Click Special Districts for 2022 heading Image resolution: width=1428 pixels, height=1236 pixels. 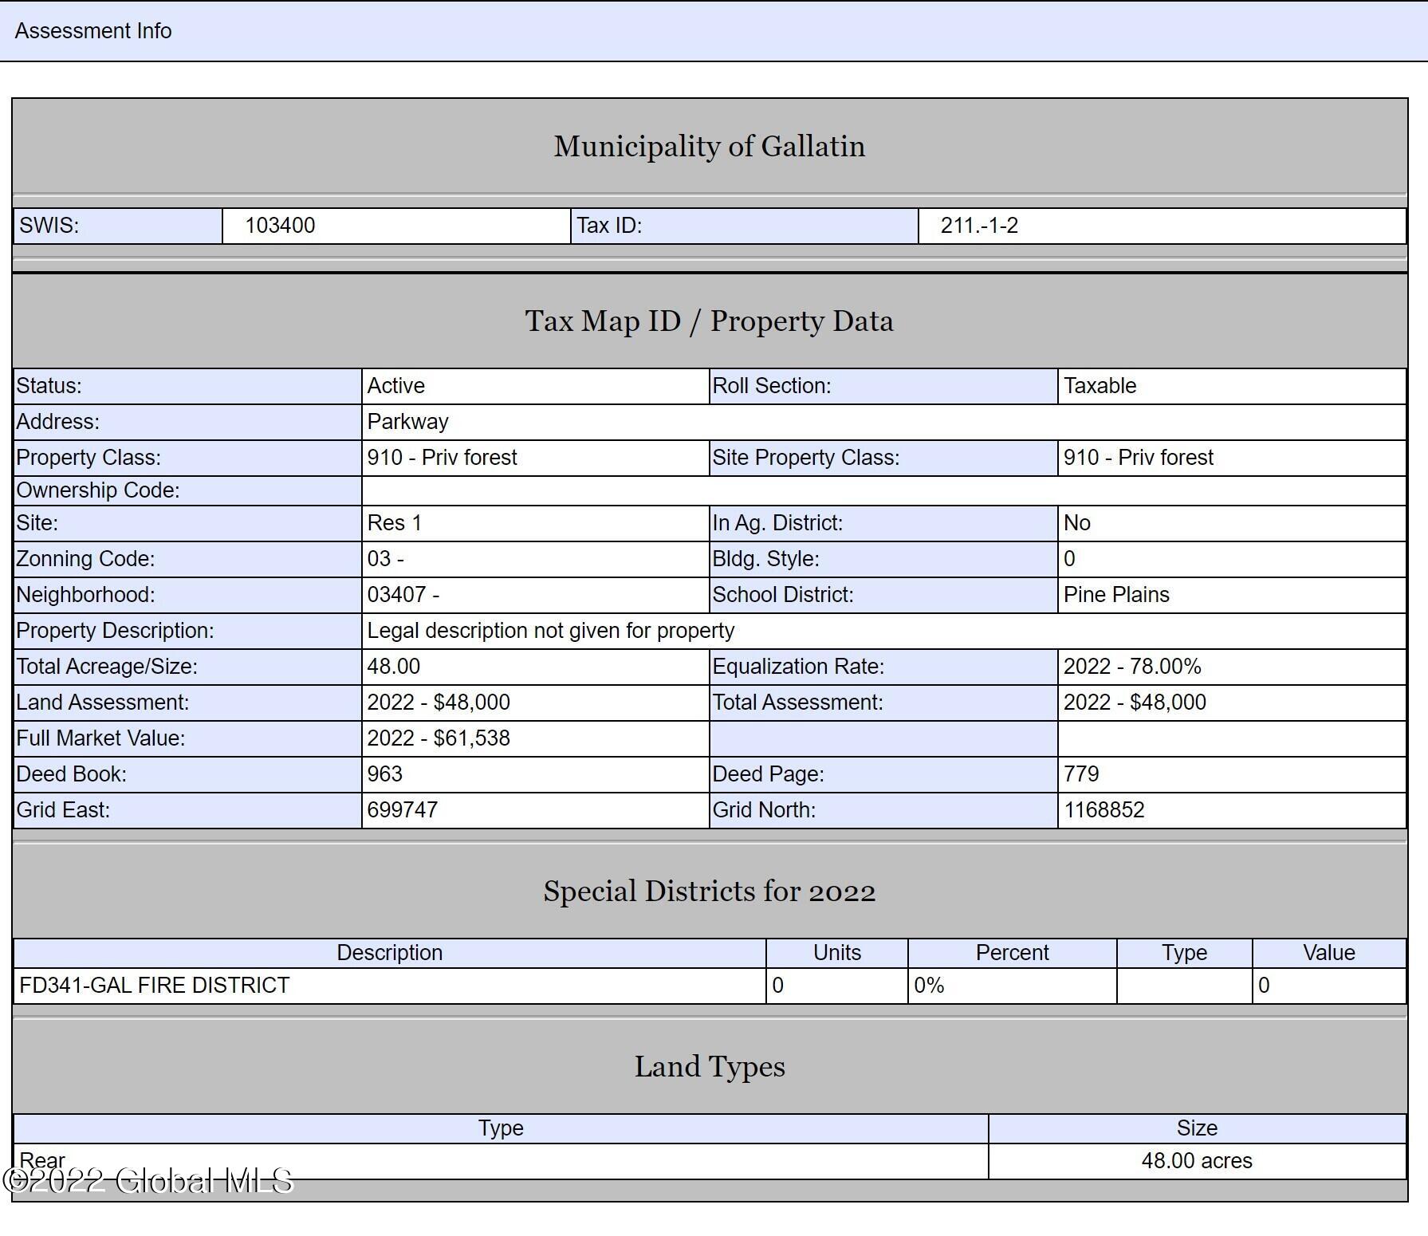click(x=710, y=891)
